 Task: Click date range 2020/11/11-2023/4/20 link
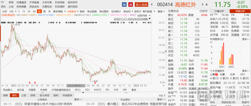coord(131,19)
